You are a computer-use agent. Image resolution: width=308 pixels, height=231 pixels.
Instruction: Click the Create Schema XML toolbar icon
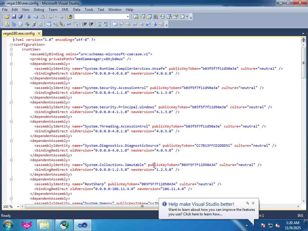7,24
